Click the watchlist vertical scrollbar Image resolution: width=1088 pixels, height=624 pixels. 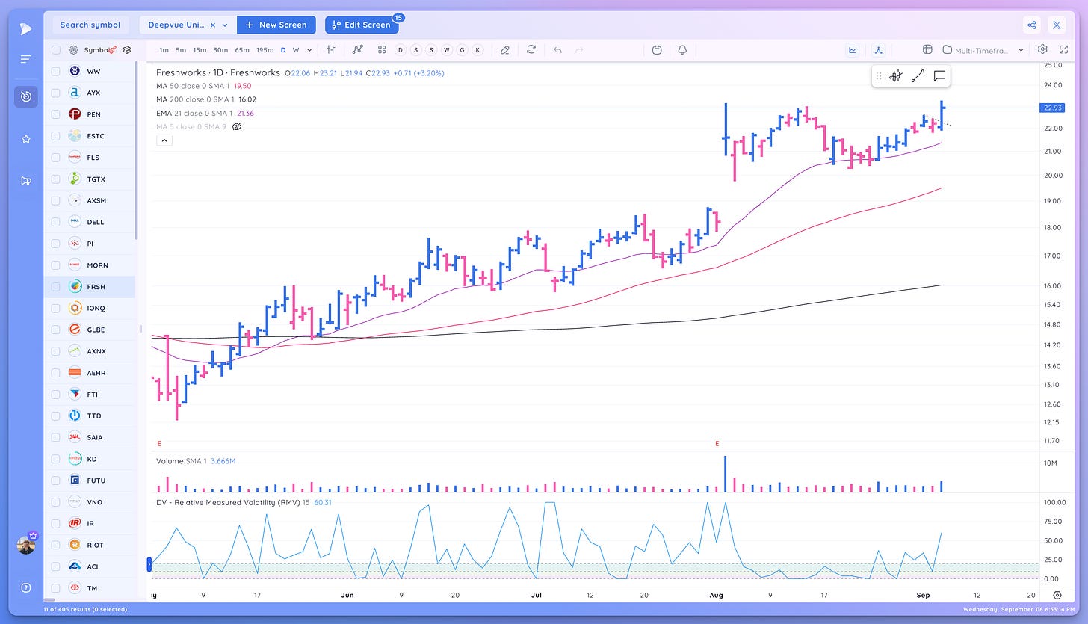pyautogui.click(x=136, y=149)
